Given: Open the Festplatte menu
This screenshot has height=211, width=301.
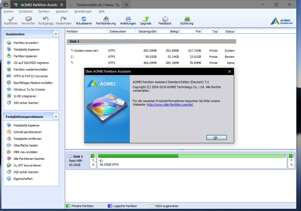Looking at the screenshot, I should pyautogui.click(x=26, y=11).
